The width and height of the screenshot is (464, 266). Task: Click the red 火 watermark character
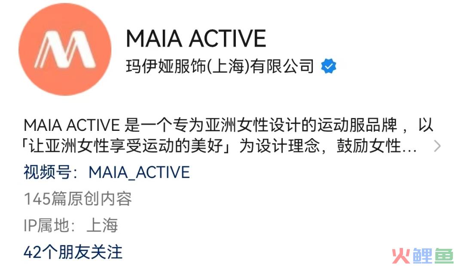point(401,256)
